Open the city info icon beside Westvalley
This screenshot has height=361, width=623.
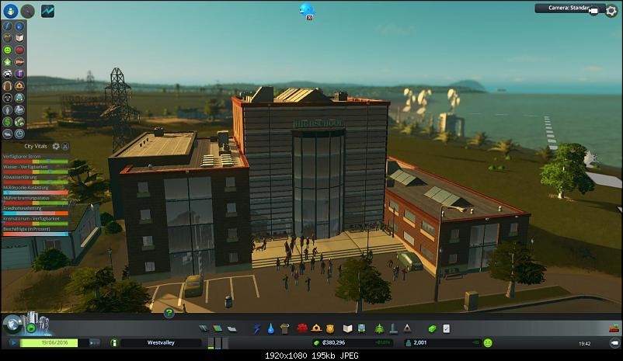pos(114,342)
